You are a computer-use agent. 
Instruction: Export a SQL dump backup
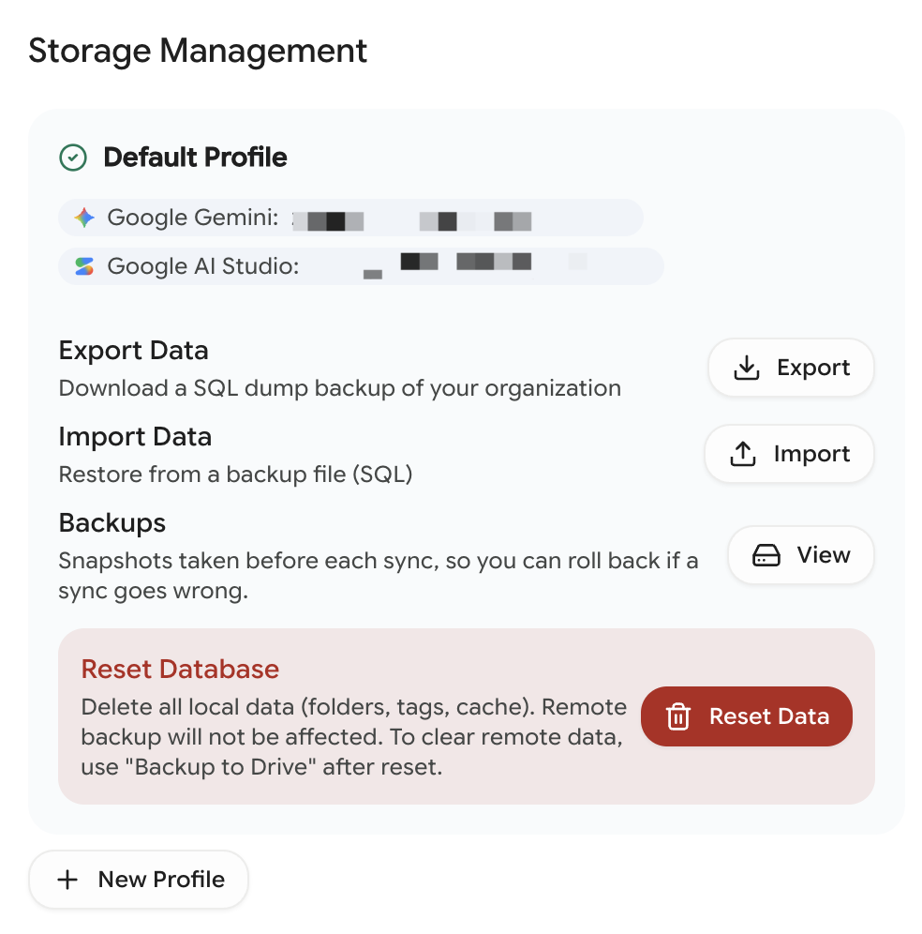point(791,368)
